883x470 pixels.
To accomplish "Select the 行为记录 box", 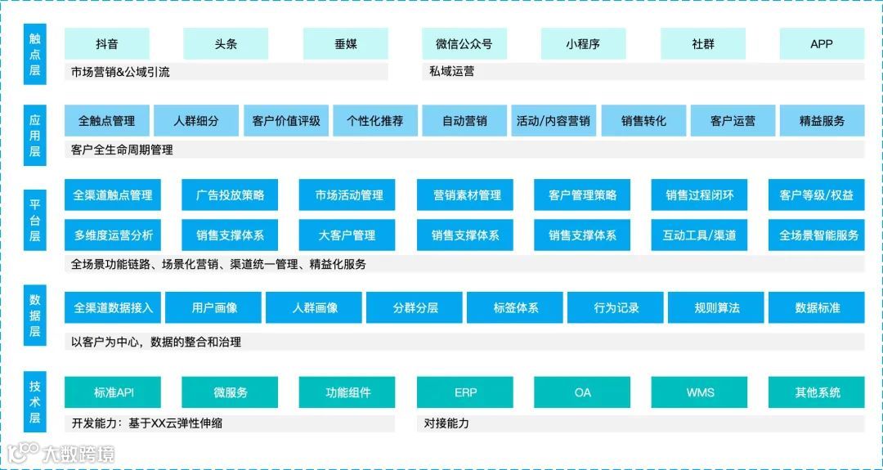I will (616, 307).
